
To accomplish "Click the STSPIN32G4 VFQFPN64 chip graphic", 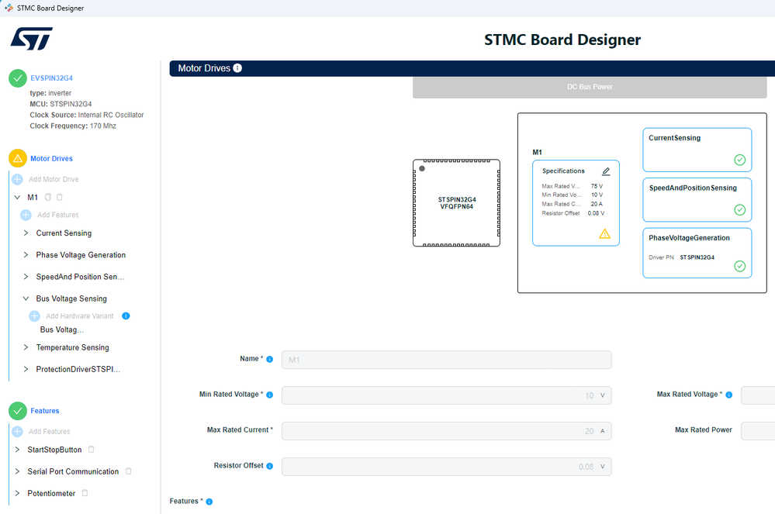I will point(456,203).
